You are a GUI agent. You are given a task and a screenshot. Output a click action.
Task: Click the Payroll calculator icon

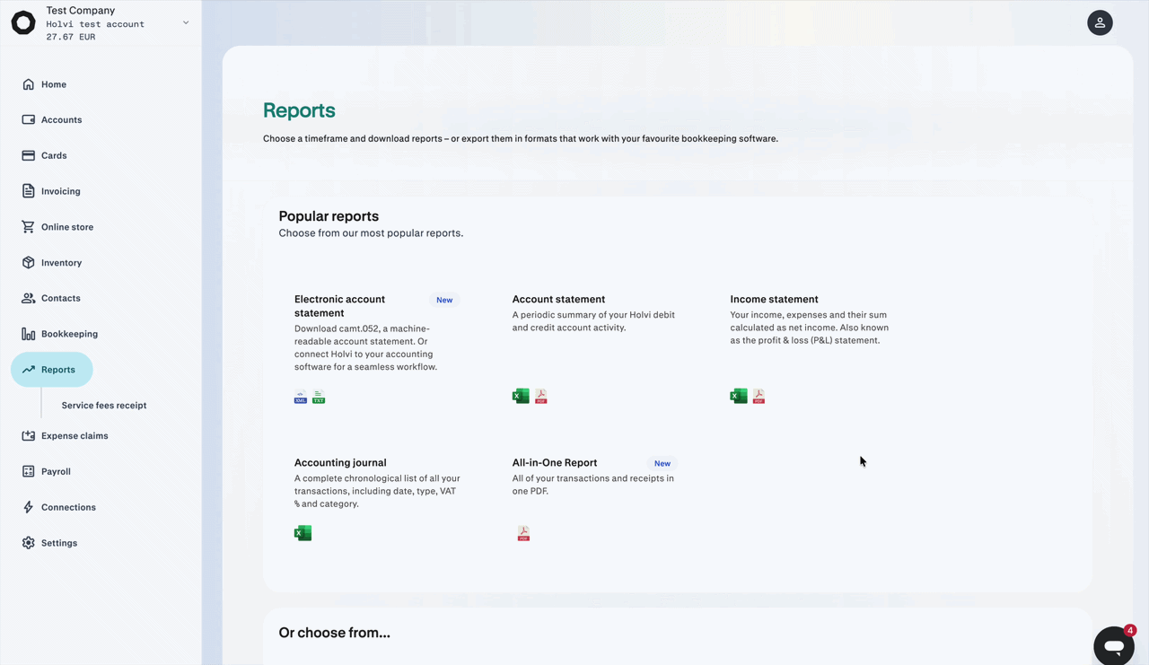pos(29,471)
